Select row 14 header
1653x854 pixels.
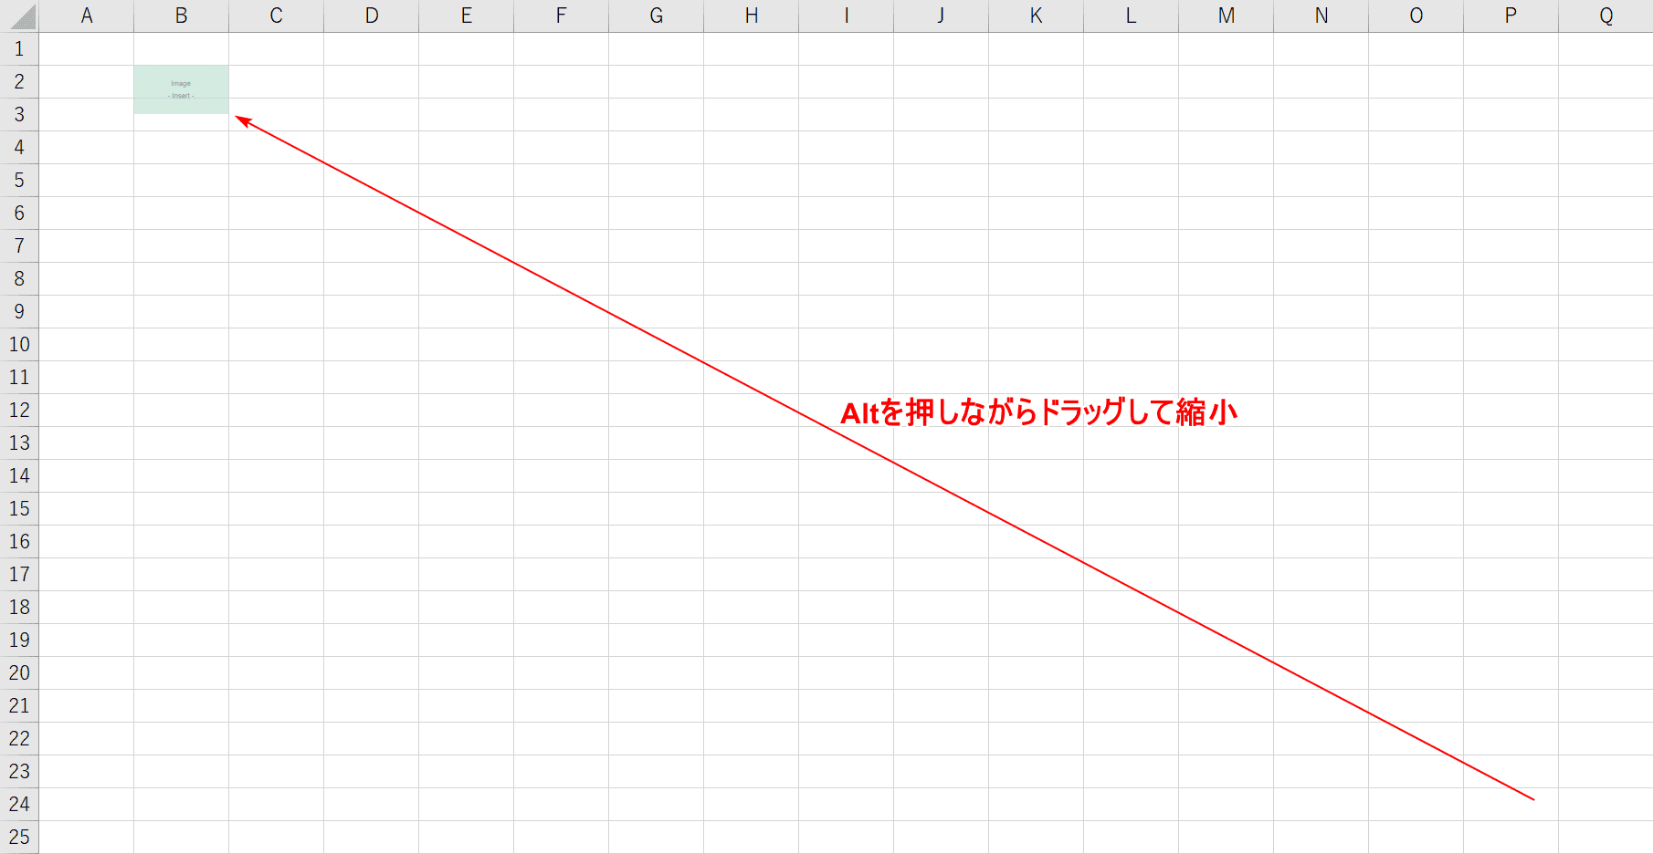[x=19, y=476]
